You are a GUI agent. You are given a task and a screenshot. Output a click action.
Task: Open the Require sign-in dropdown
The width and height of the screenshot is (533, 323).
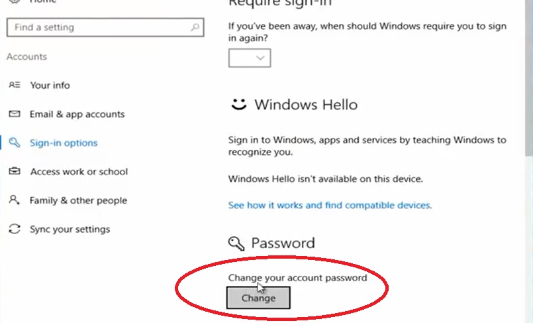pyautogui.click(x=250, y=58)
